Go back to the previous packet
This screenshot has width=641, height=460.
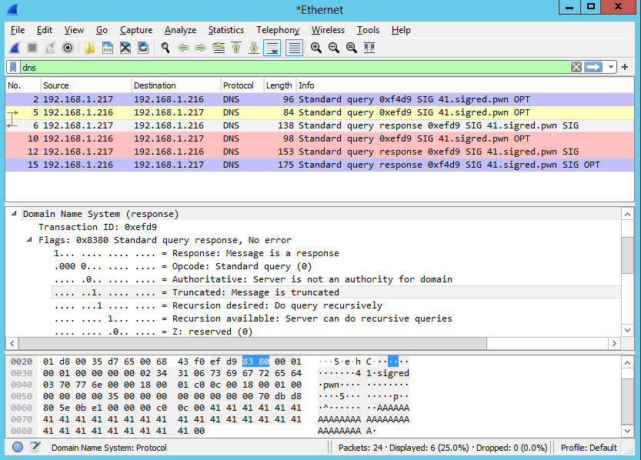182,48
